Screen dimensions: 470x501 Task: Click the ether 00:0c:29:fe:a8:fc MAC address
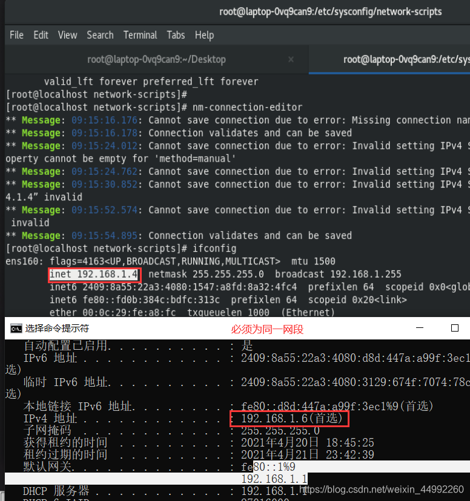point(113,312)
